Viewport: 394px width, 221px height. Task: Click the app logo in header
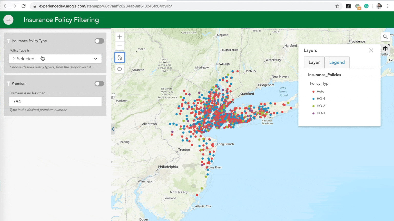tap(8, 20)
